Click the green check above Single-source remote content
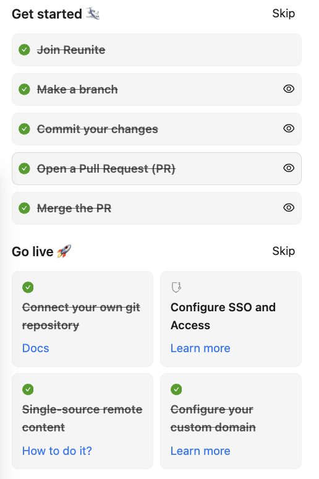319x479 pixels. [28, 389]
